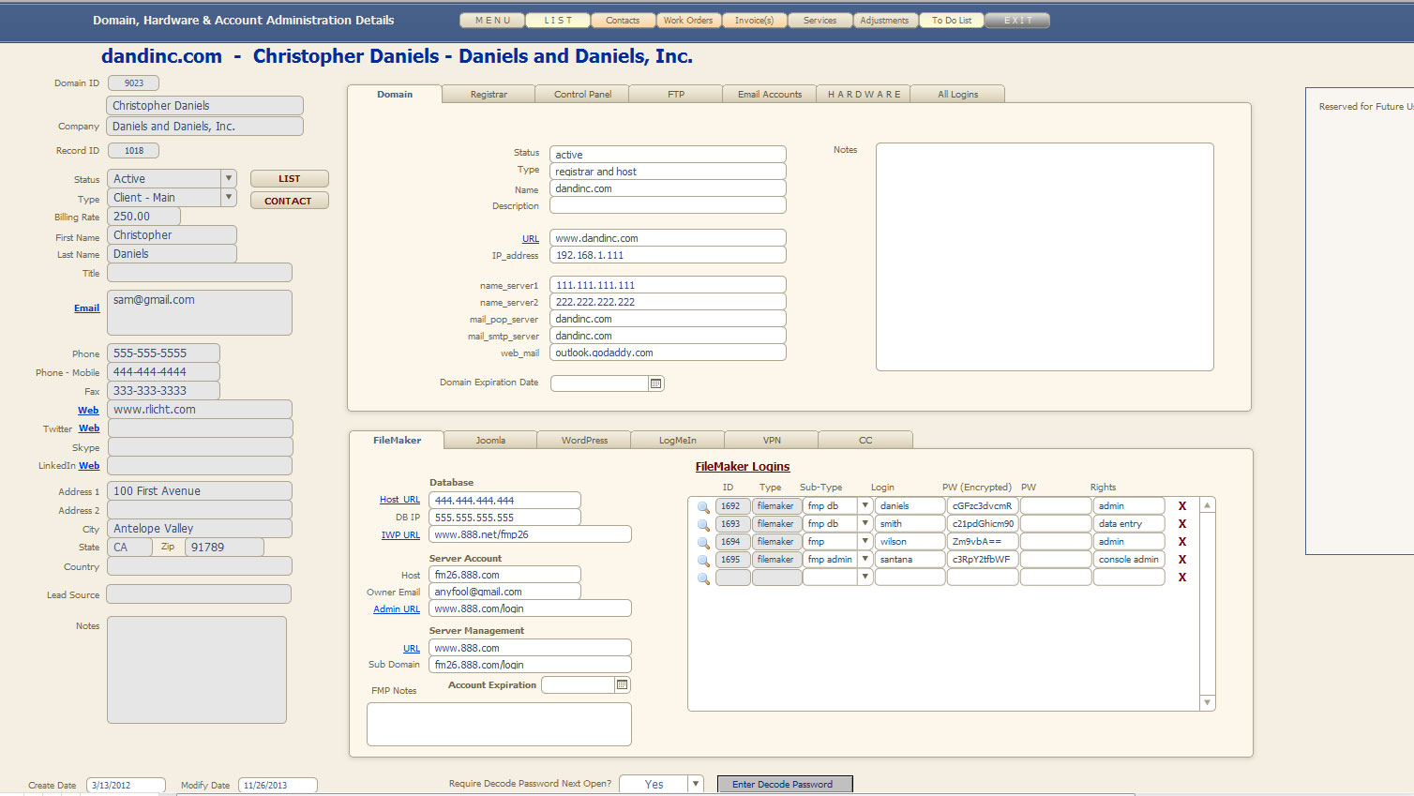
Task: Open magnifier for login ID 1695
Action: click(x=703, y=560)
